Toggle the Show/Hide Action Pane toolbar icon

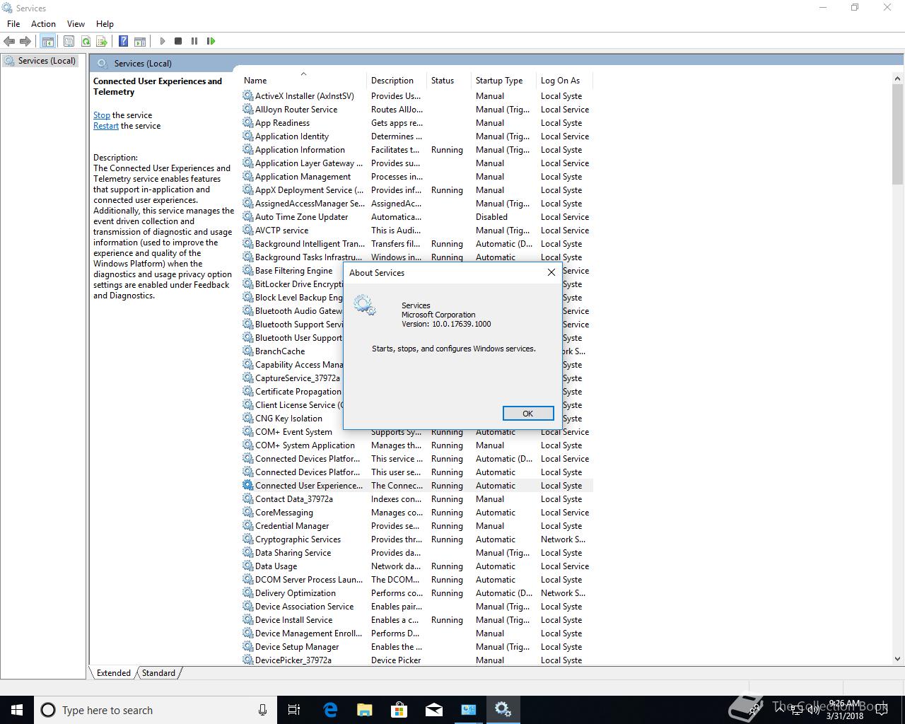[140, 41]
